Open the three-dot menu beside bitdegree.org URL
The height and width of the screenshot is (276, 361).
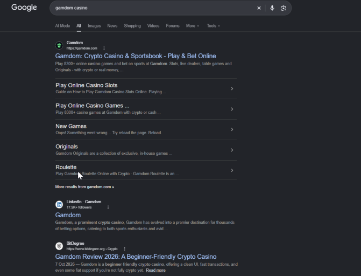coord(125,249)
